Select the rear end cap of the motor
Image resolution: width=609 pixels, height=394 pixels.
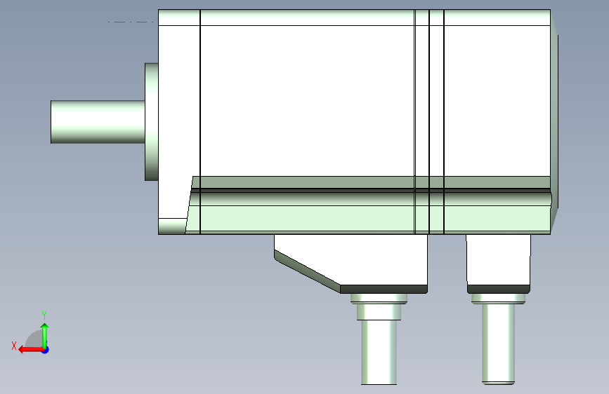point(555,122)
